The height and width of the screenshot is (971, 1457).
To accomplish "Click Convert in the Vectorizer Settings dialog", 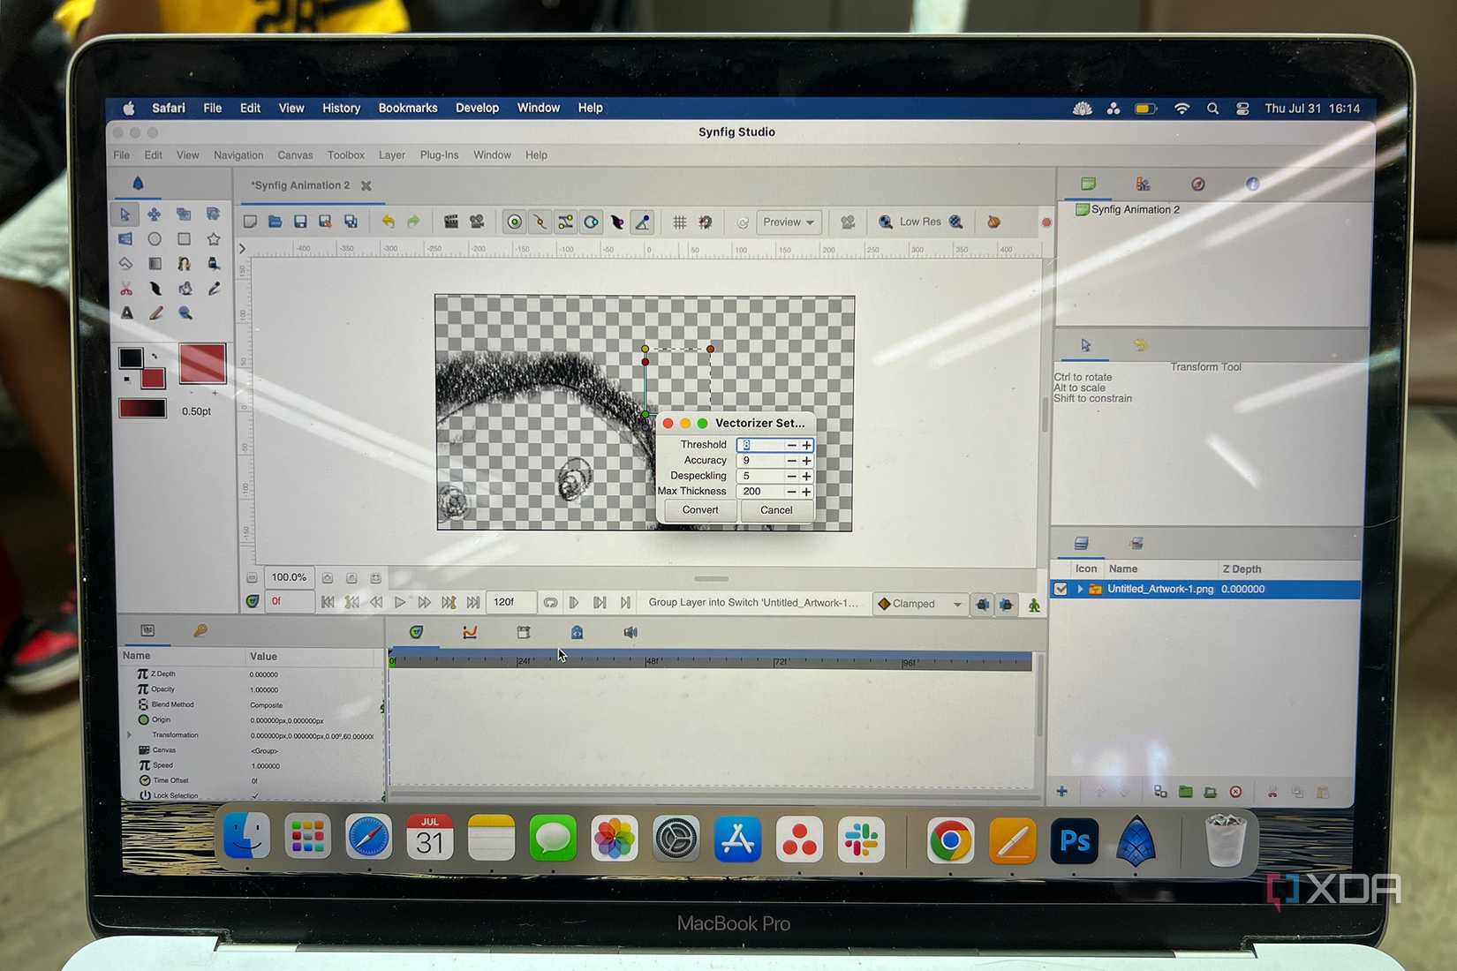I will [x=698, y=509].
